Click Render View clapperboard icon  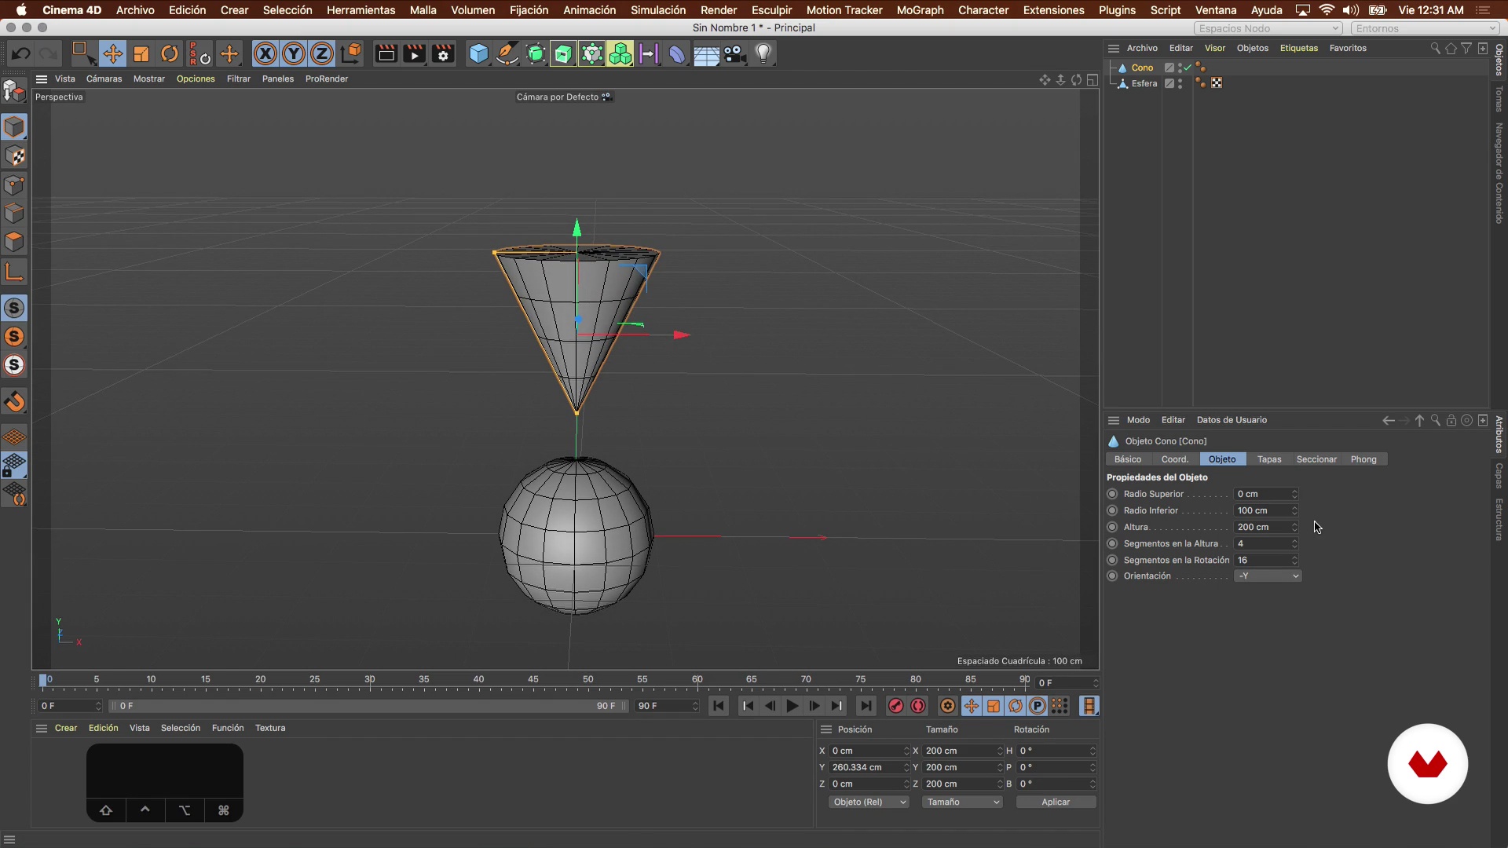[x=386, y=53]
